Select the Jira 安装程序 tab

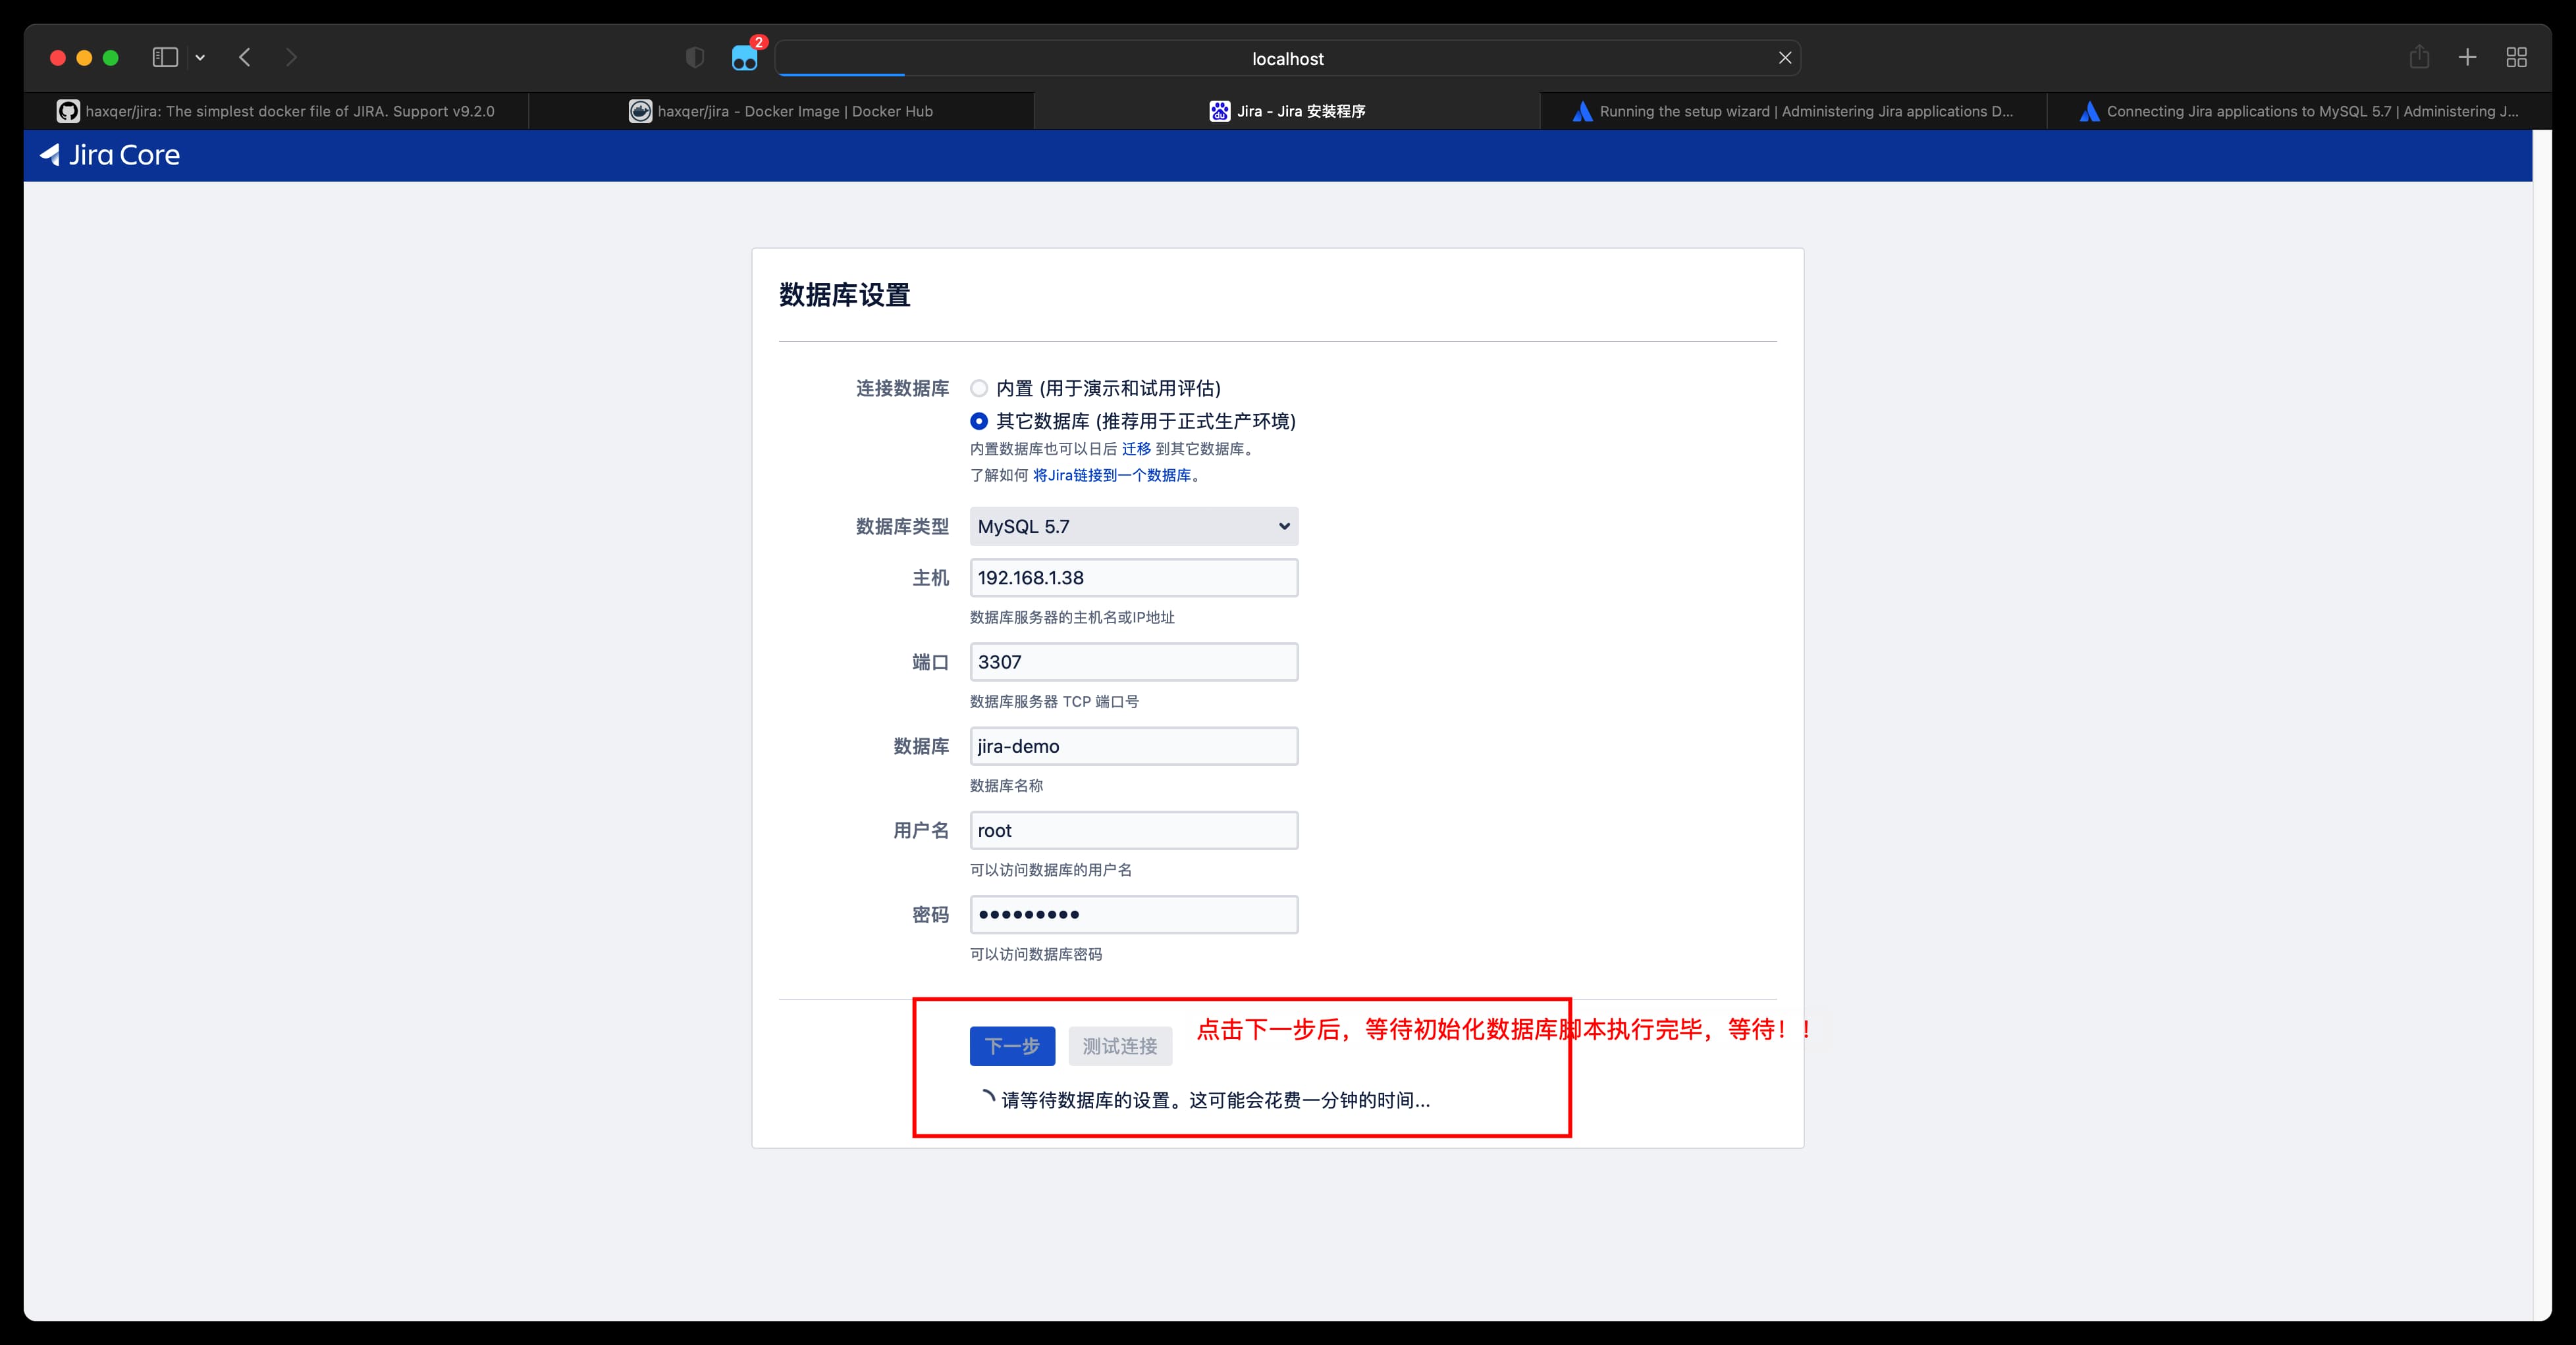click(1287, 111)
